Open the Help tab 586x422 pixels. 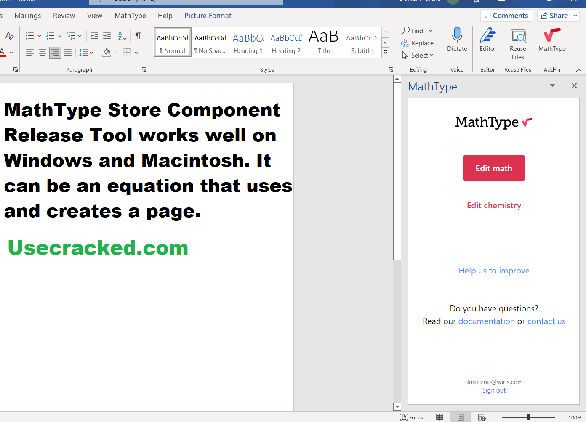(165, 16)
